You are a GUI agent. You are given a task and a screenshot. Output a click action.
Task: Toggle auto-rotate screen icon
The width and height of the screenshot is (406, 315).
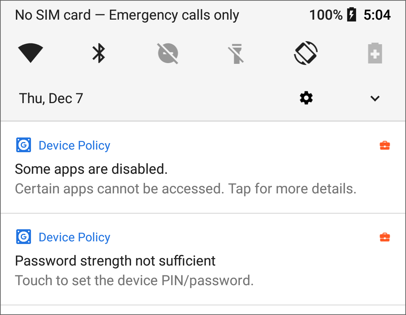tap(306, 53)
